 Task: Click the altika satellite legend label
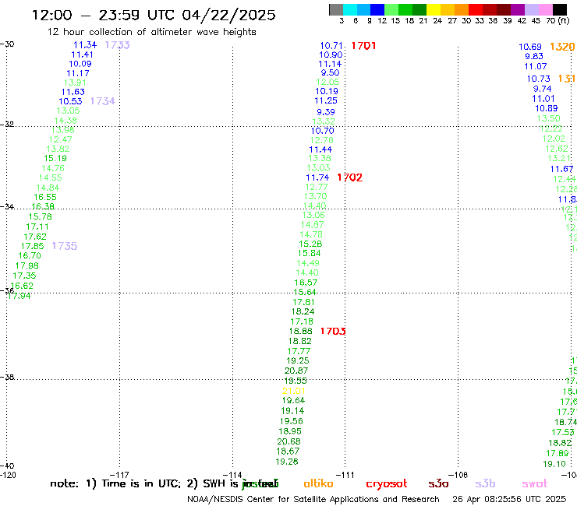point(318,483)
